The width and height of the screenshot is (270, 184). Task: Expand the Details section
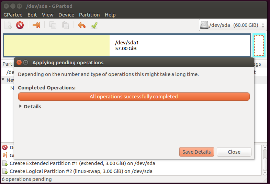[x=20, y=106]
